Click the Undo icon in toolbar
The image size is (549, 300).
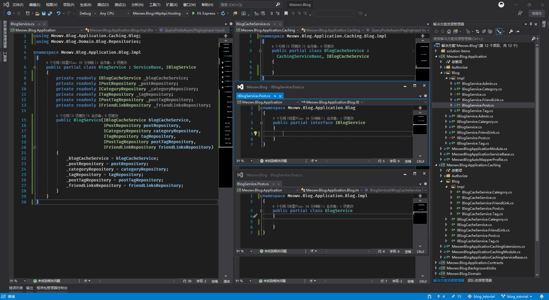tap(59, 13)
